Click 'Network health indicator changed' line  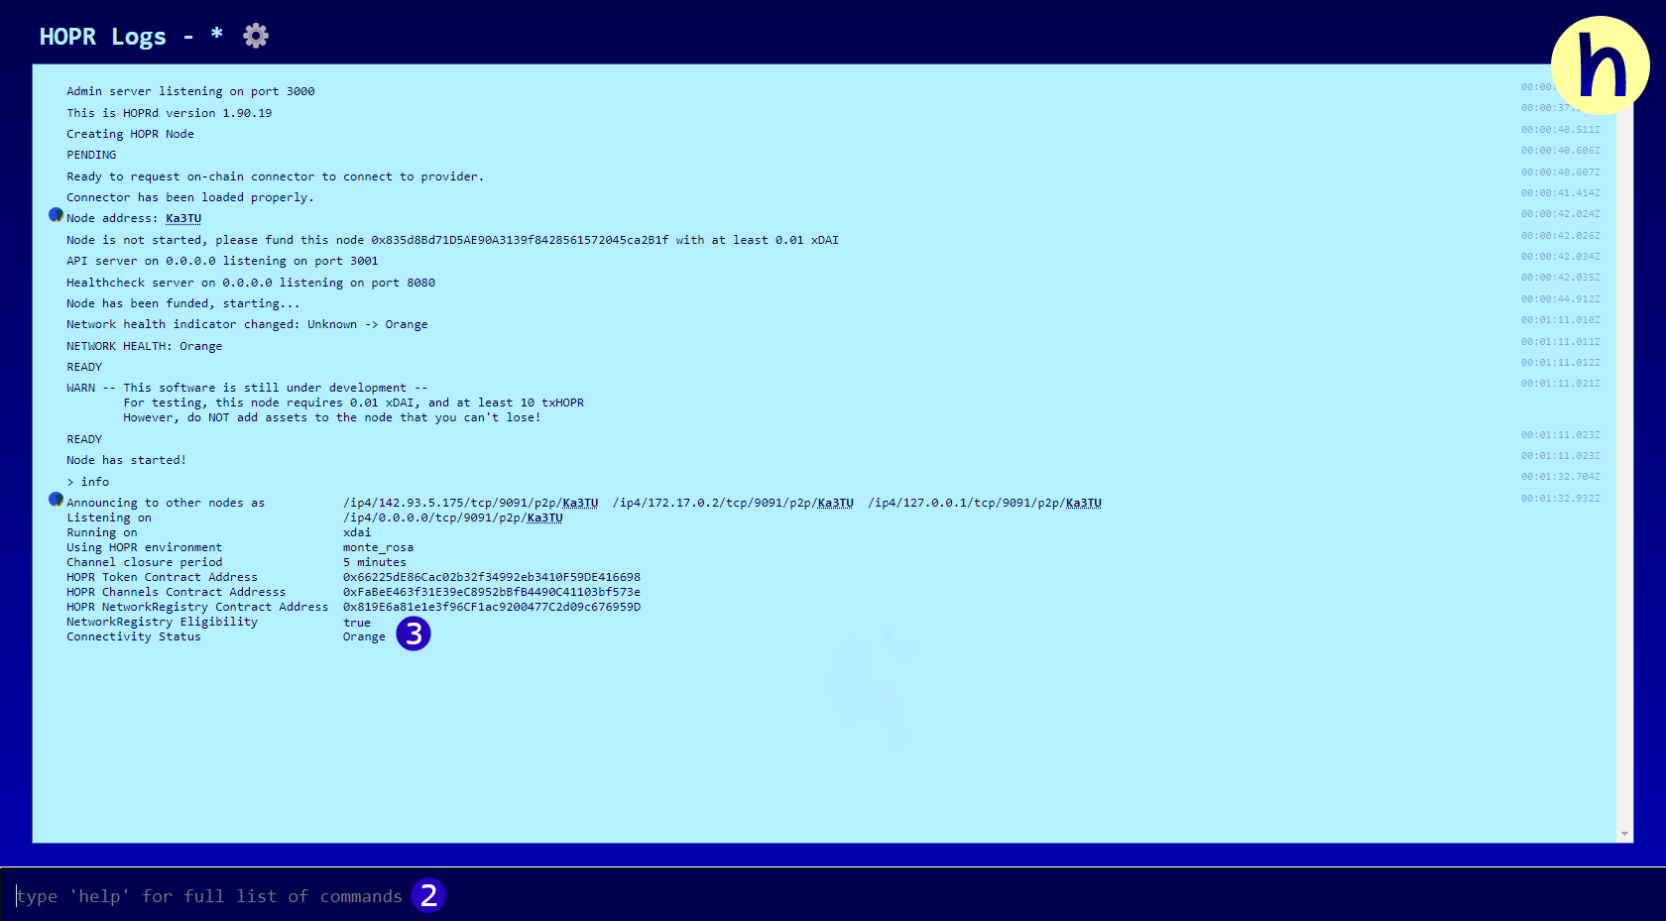click(x=247, y=324)
